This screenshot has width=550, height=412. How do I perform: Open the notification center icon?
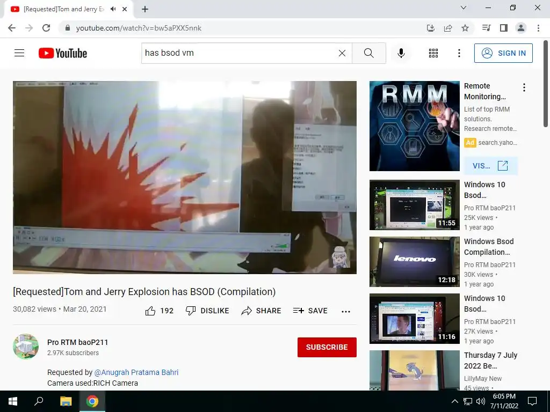click(x=532, y=401)
